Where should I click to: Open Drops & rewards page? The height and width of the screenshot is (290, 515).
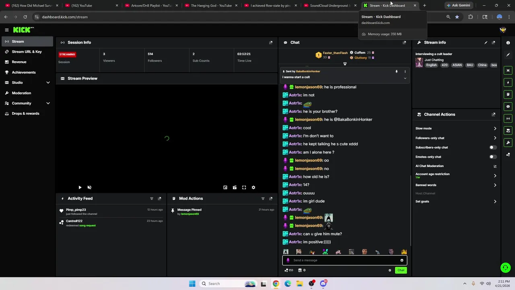(x=27, y=114)
